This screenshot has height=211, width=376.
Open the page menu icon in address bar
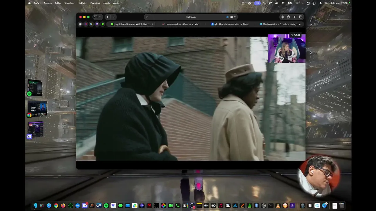[x=147, y=17]
